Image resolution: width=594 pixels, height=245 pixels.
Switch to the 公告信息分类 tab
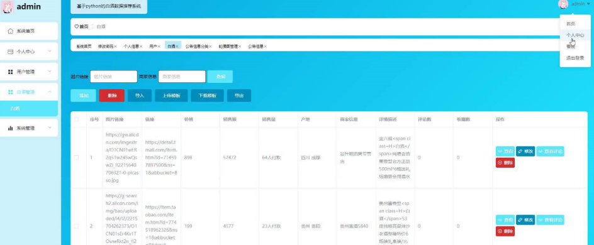[196, 46]
